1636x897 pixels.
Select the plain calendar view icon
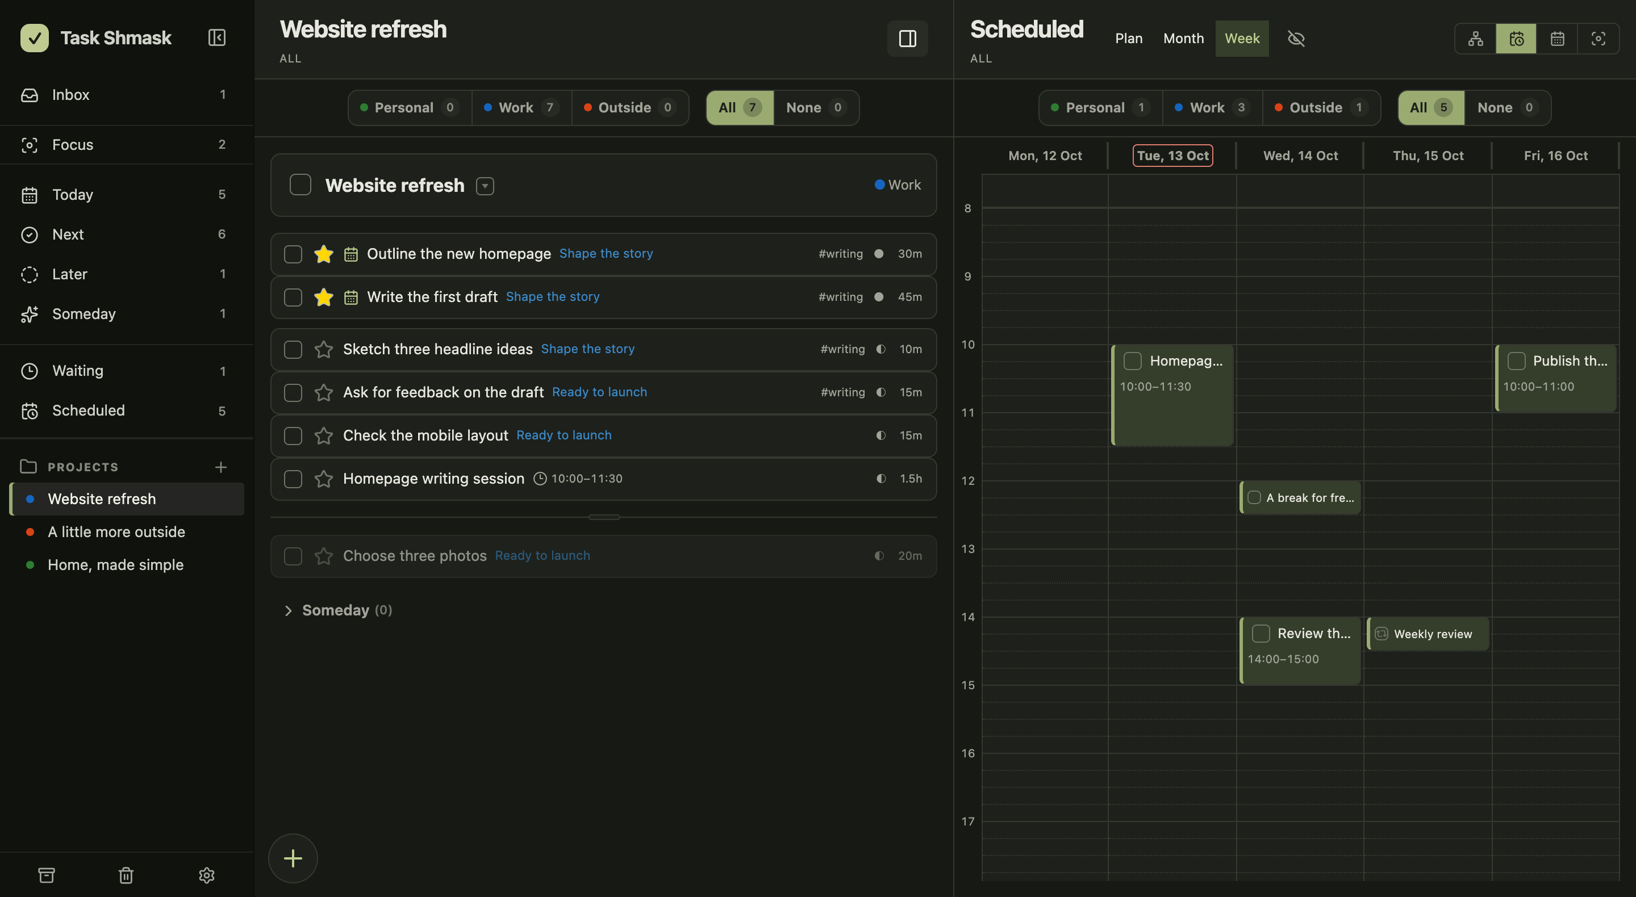click(1556, 39)
